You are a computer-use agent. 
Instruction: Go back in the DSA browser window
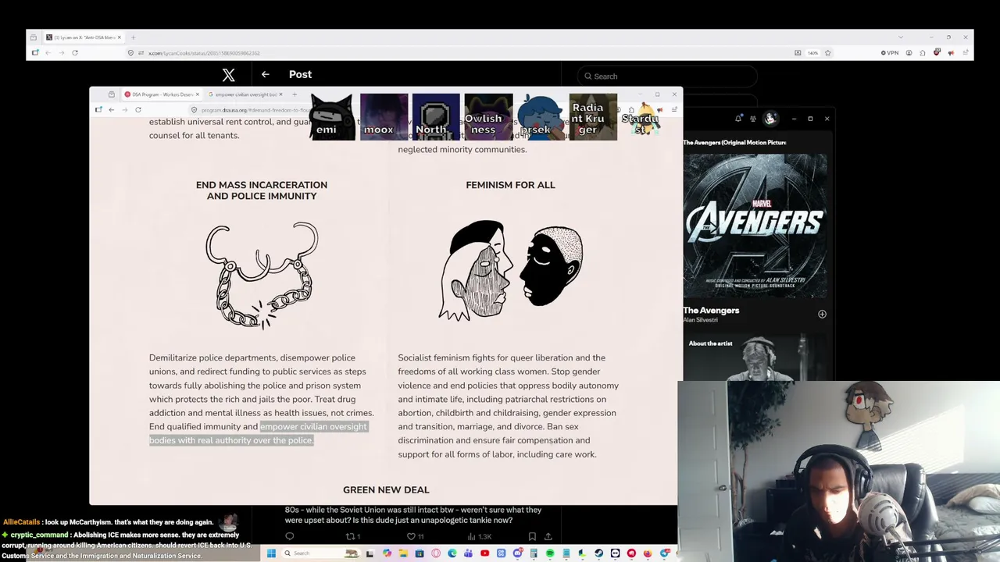[x=111, y=110]
